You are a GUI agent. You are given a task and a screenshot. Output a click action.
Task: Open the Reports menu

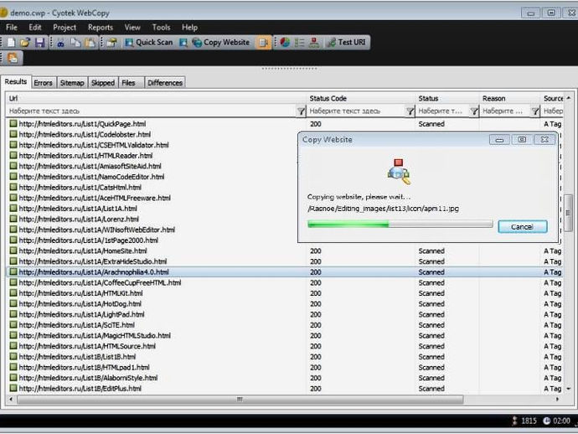click(101, 28)
